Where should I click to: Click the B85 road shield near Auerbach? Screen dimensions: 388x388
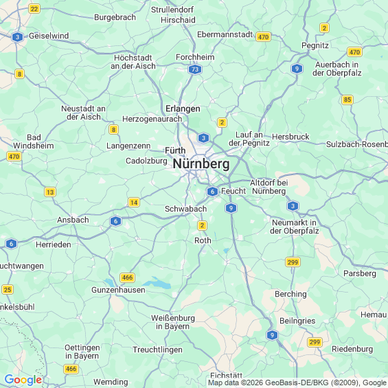[347, 100]
